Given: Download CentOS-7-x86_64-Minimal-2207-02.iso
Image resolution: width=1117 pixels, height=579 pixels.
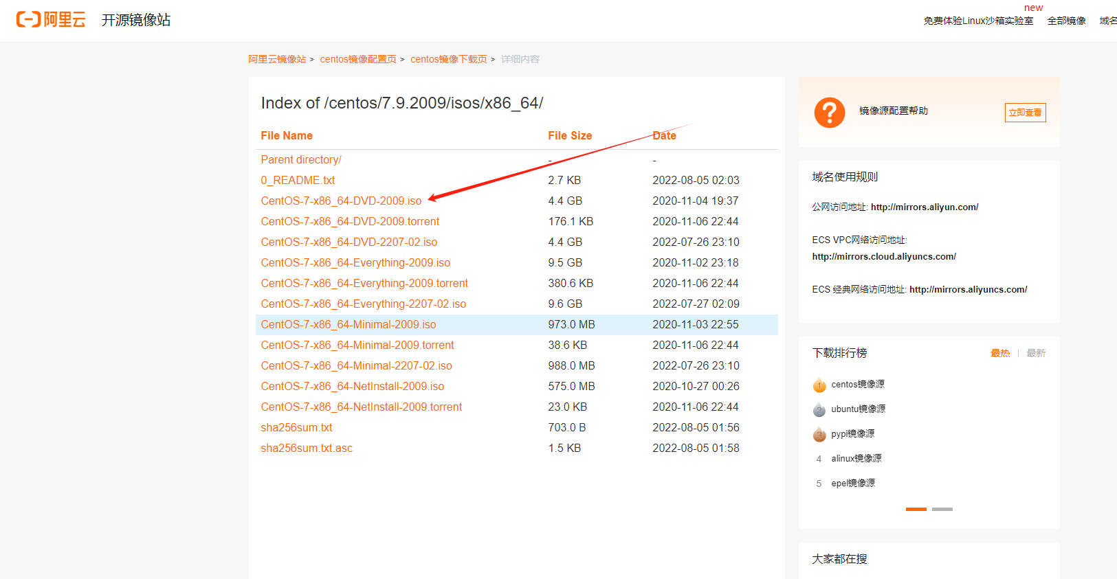Looking at the screenshot, I should pyautogui.click(x=357, y=365).
